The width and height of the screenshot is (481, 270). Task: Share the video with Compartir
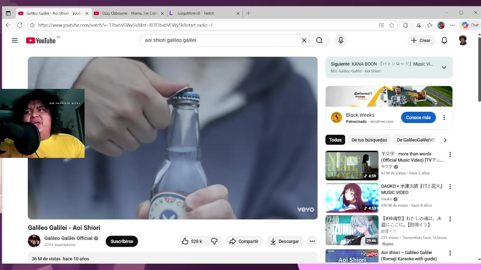pos(244,241)
